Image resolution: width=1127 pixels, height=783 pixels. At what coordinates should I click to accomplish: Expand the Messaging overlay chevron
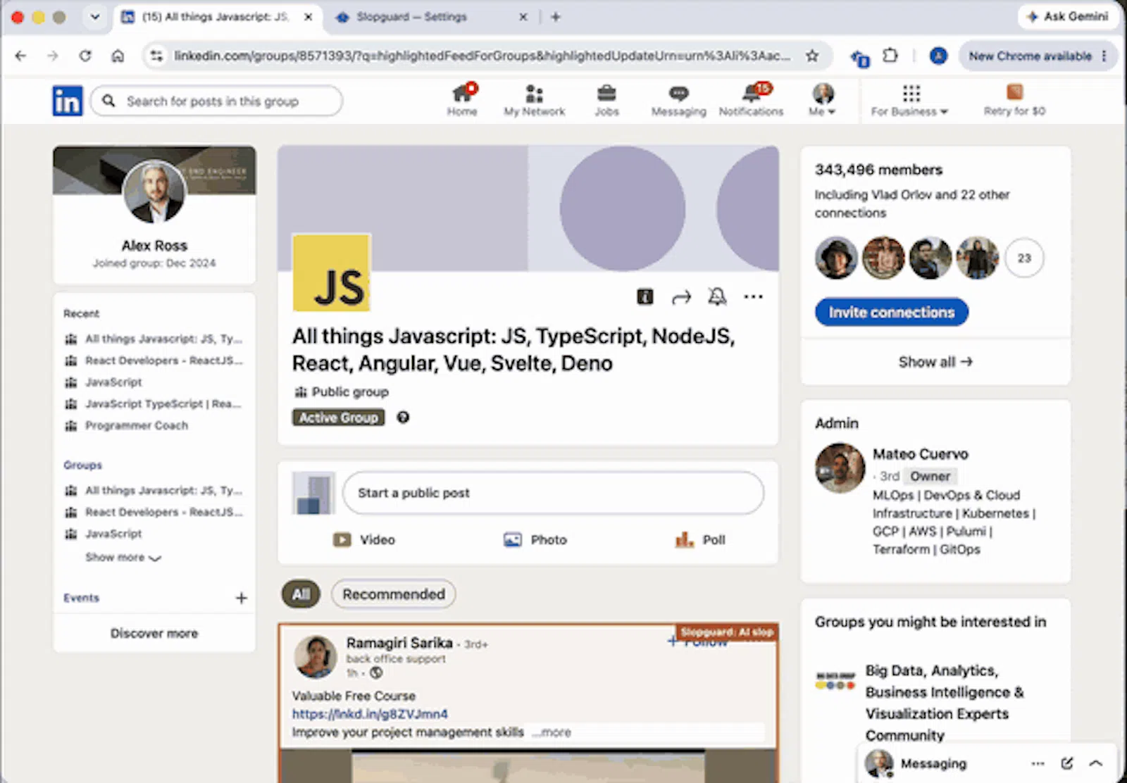(1095, 763)
